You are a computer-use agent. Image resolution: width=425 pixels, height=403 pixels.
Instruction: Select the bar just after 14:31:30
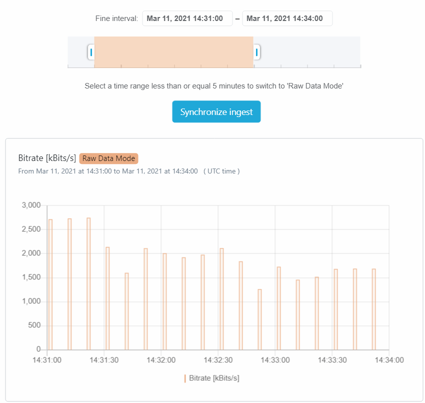(107, 298)
